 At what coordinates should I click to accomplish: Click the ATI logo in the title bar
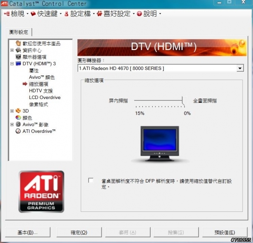pos(4,4)
